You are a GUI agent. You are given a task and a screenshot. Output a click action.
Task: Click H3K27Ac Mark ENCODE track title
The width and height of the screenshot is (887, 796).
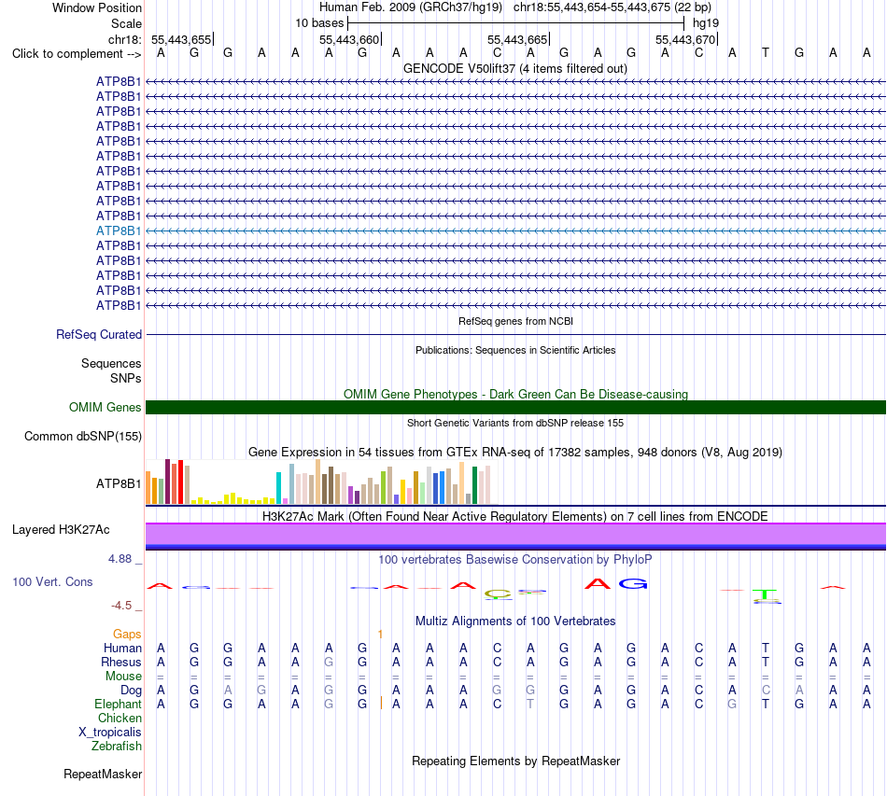click(514, 516)
